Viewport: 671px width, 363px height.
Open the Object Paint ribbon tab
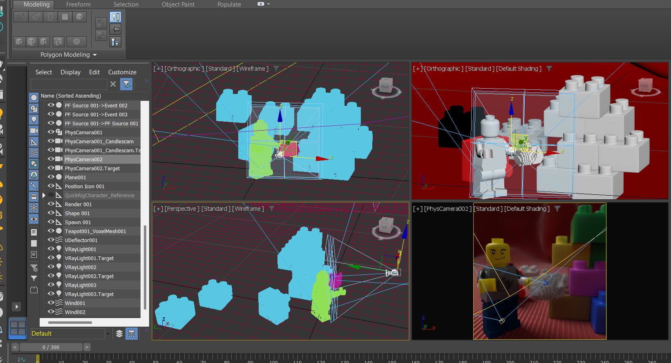tap(178, 4)
